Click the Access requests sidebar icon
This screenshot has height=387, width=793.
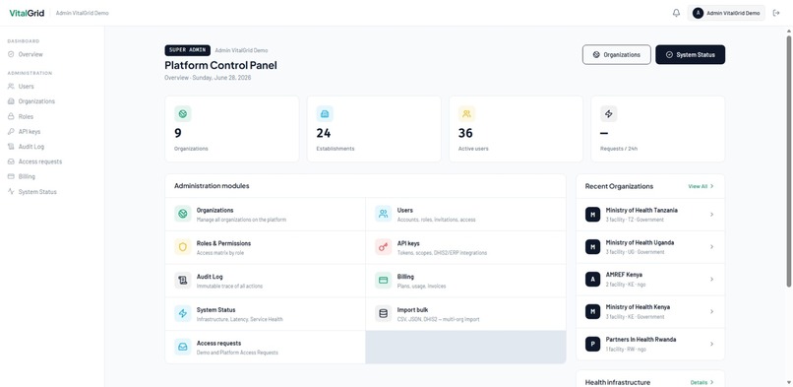[x=11, y=161]
